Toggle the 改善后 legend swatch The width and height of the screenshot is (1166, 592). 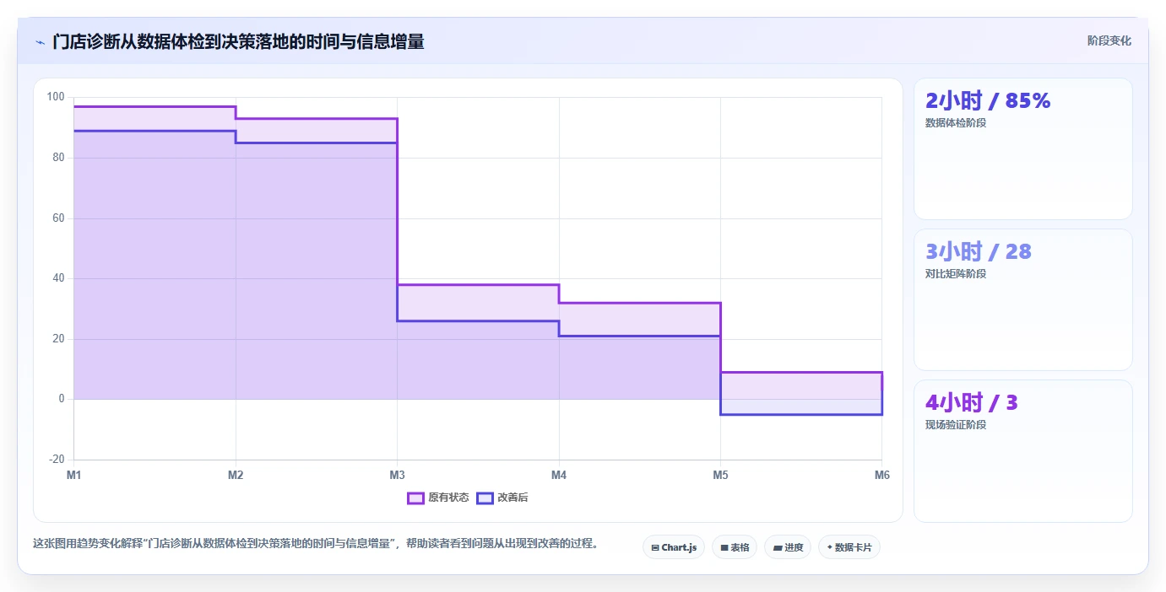coord(485,498)
